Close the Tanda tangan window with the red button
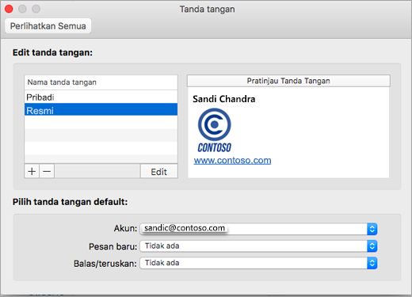412x297 pixels. tap(9, 9)
